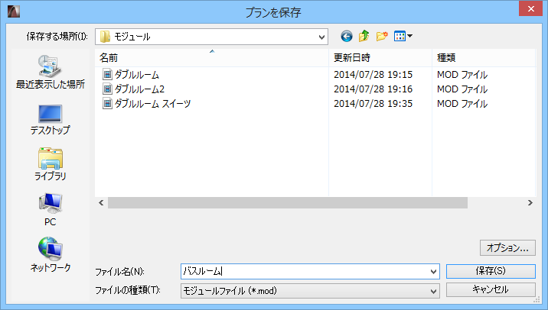Open the view menu icon
The image size is (548, 310).
(x=403, y=36)
